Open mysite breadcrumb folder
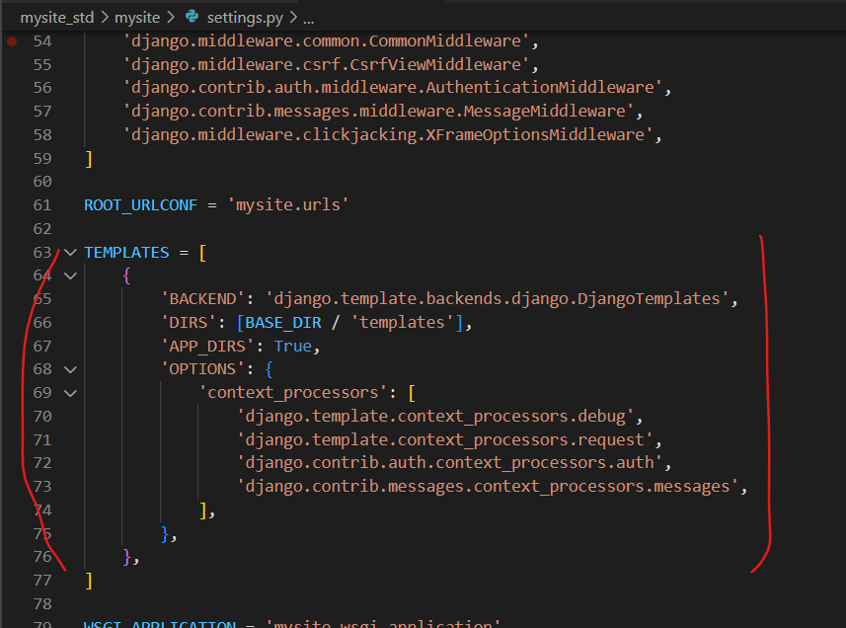Viewport: 846px width, 628px height. pyautogui.click(x=137, y=18)
